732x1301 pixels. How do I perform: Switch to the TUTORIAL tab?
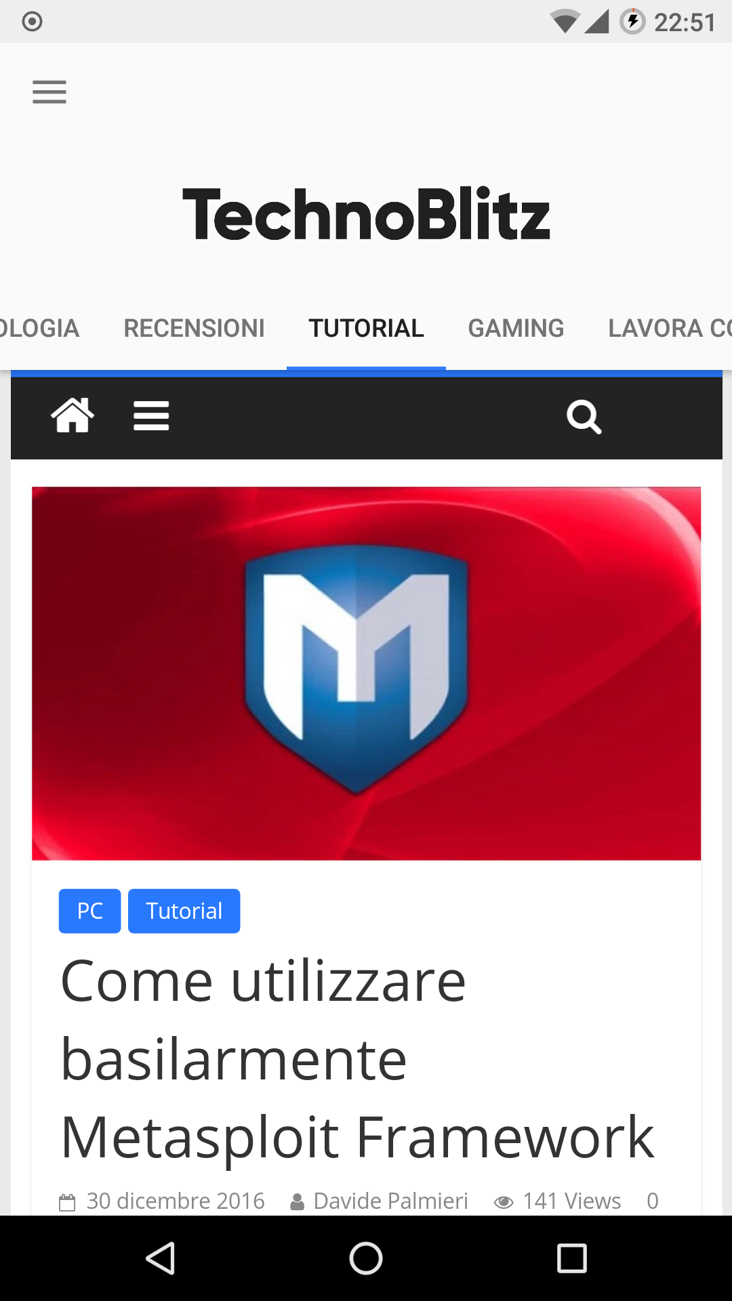pyautogui.click(x=366, y=329)
